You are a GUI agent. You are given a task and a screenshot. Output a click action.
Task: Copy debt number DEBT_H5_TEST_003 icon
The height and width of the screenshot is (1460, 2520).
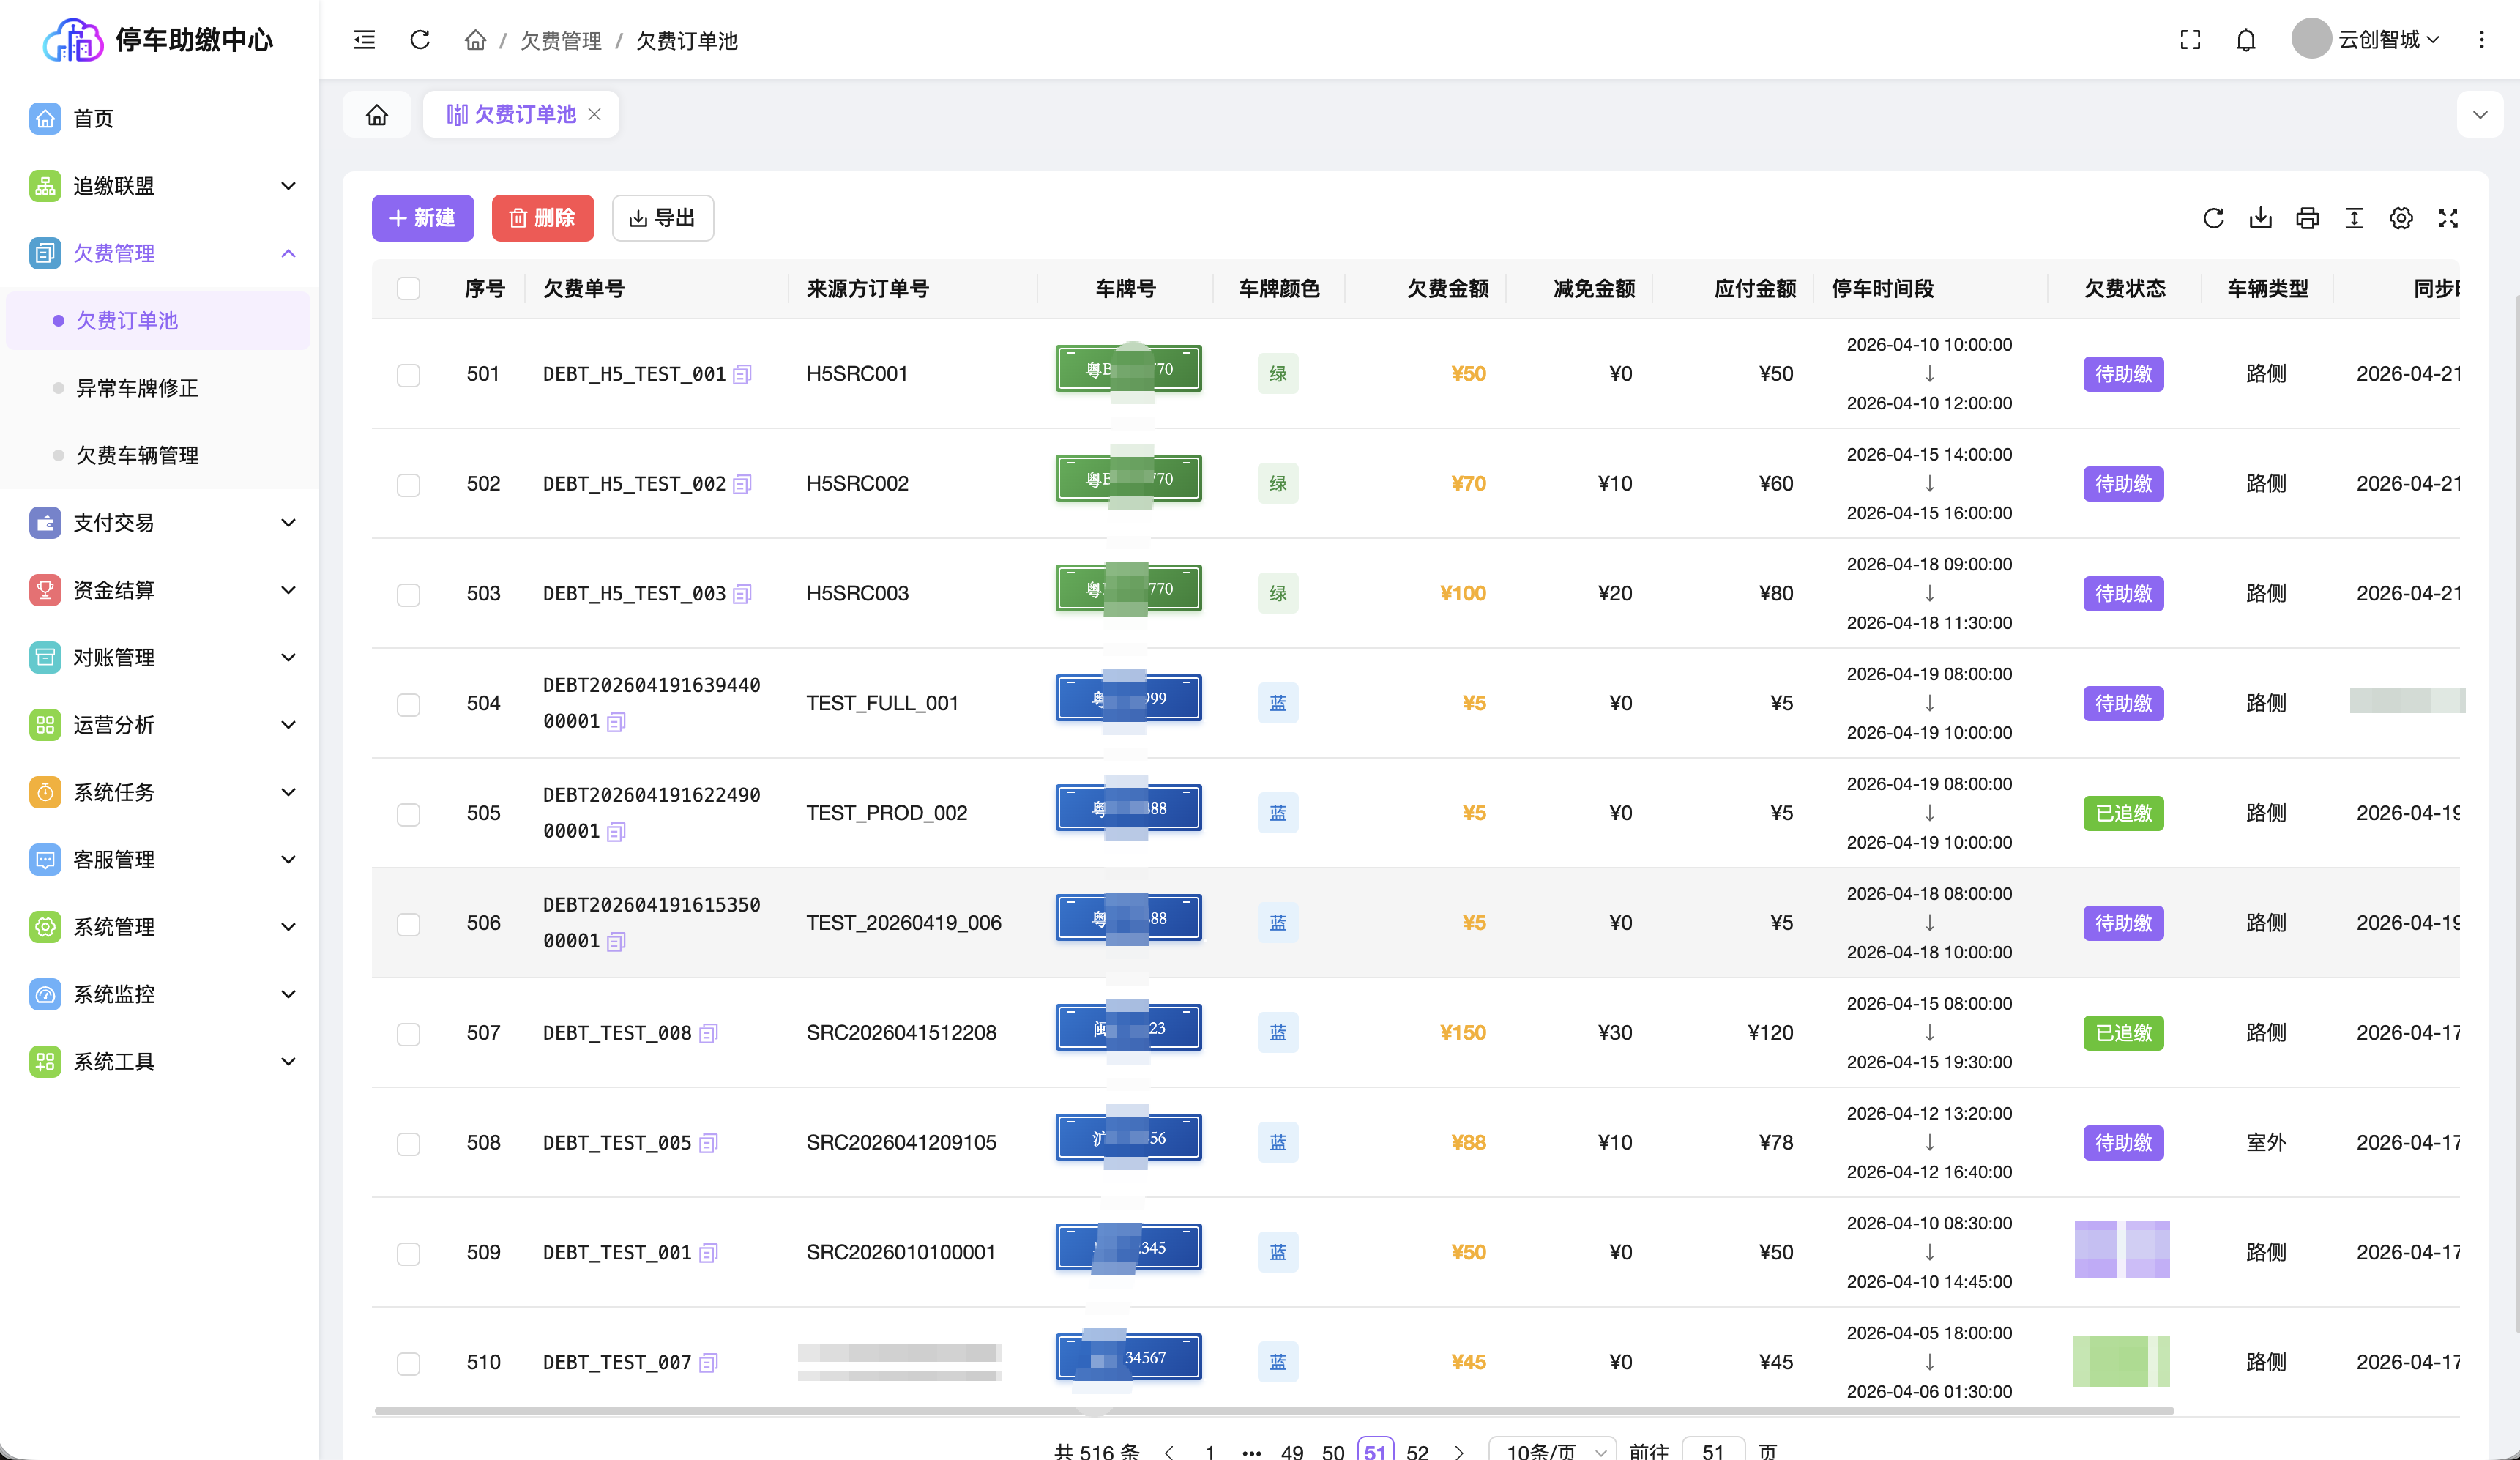click(742, 594)
